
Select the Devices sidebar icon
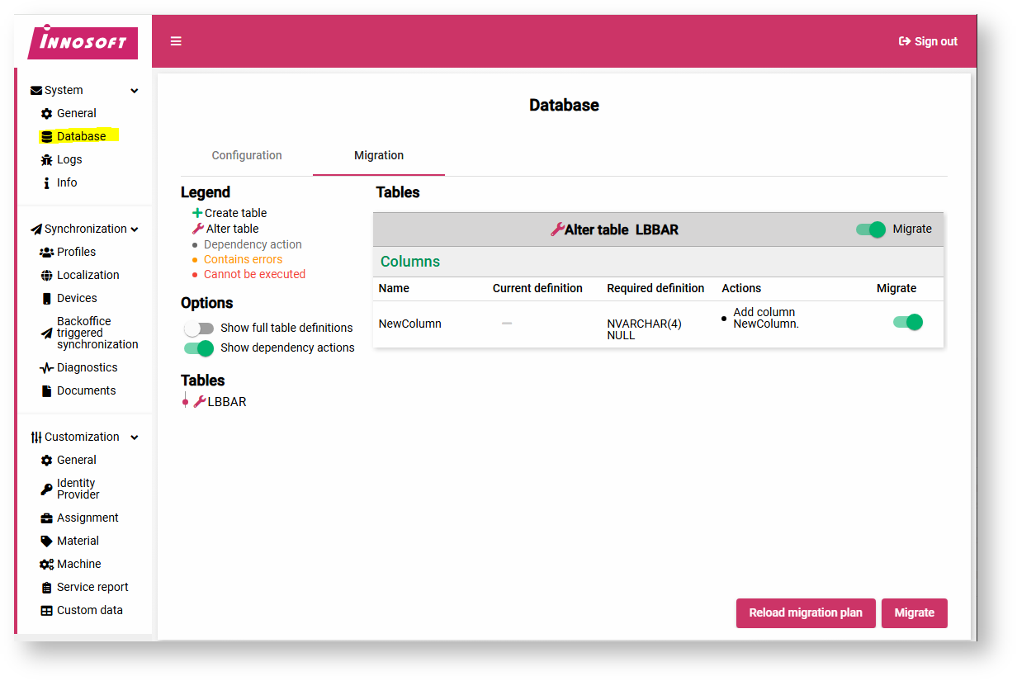[x=47, y=298]
